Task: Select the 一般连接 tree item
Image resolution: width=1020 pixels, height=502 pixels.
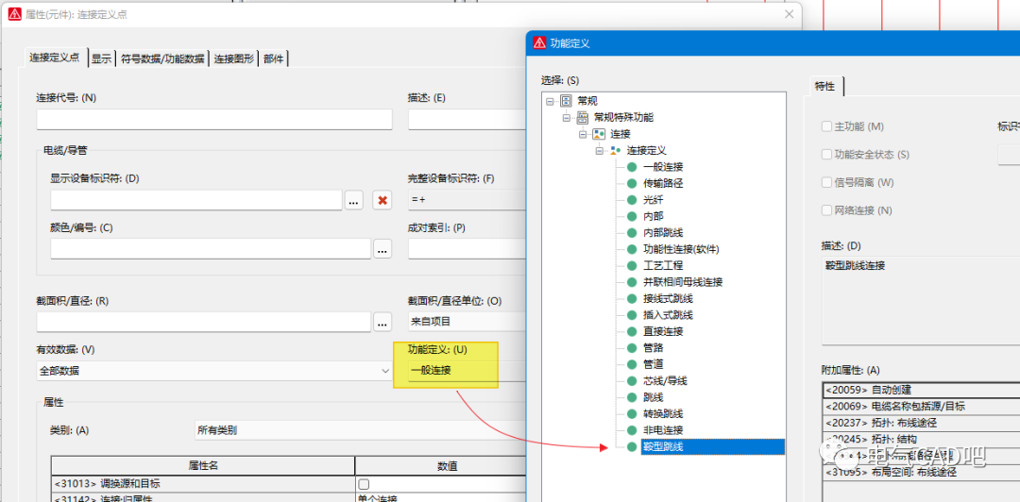Action: pos(663,167)
